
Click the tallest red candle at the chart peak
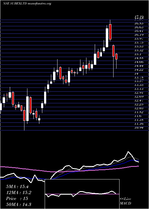tap(110, 32)
